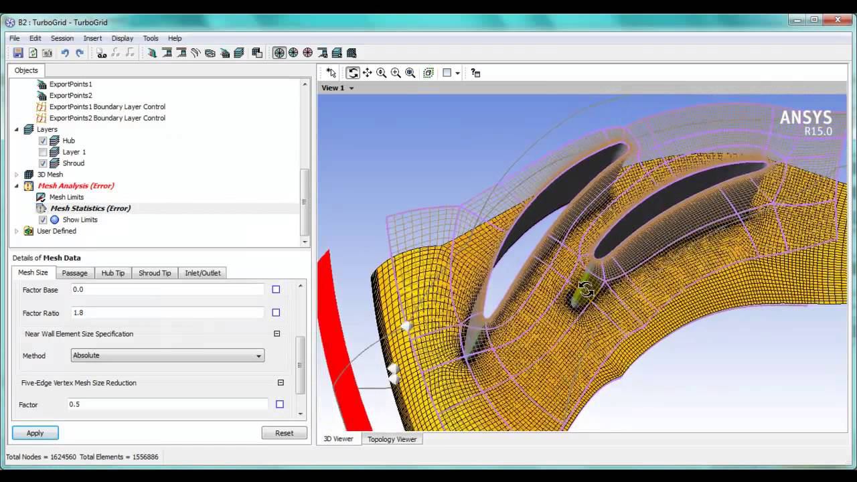The image size is (857, 482).
Task: Click the Zoom In plus magnifier
Action: click(396, 72)
